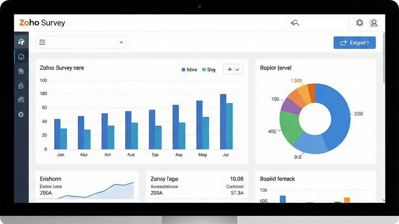The height and width of the screenshot is (224, 399).
Task: Click the 'Erishom' card title
Action: [x=50, y=179]
